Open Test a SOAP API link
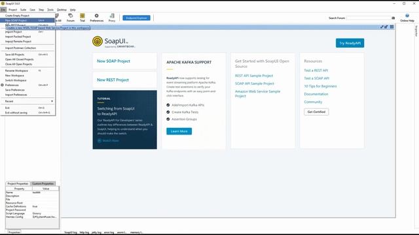 tap(316, 78)
